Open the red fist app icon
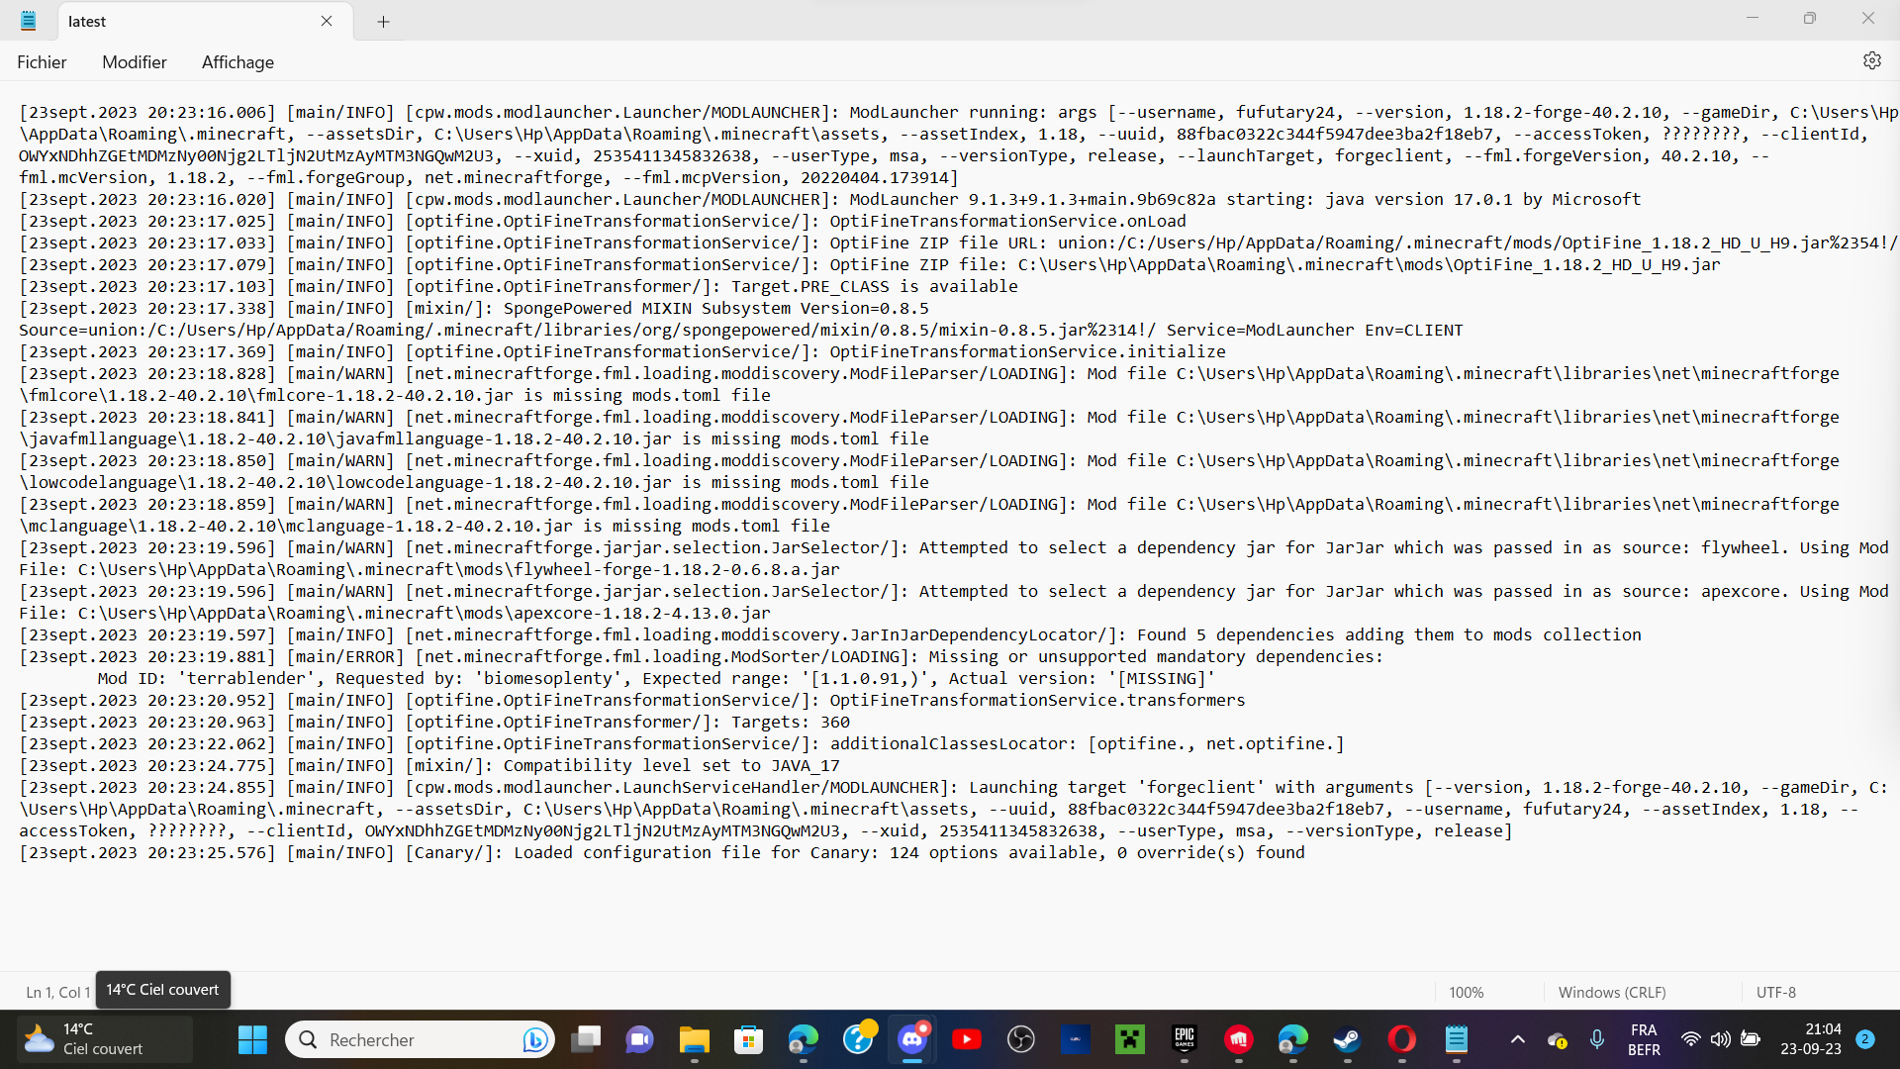The height and width of the screenshot is (1069, 1900). [x=1239, y=1039]
